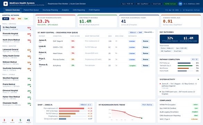The width and height of the screenshot is (203, 125).
Task: Click the Post-Deploy trend badge
Action: point(147,105)
